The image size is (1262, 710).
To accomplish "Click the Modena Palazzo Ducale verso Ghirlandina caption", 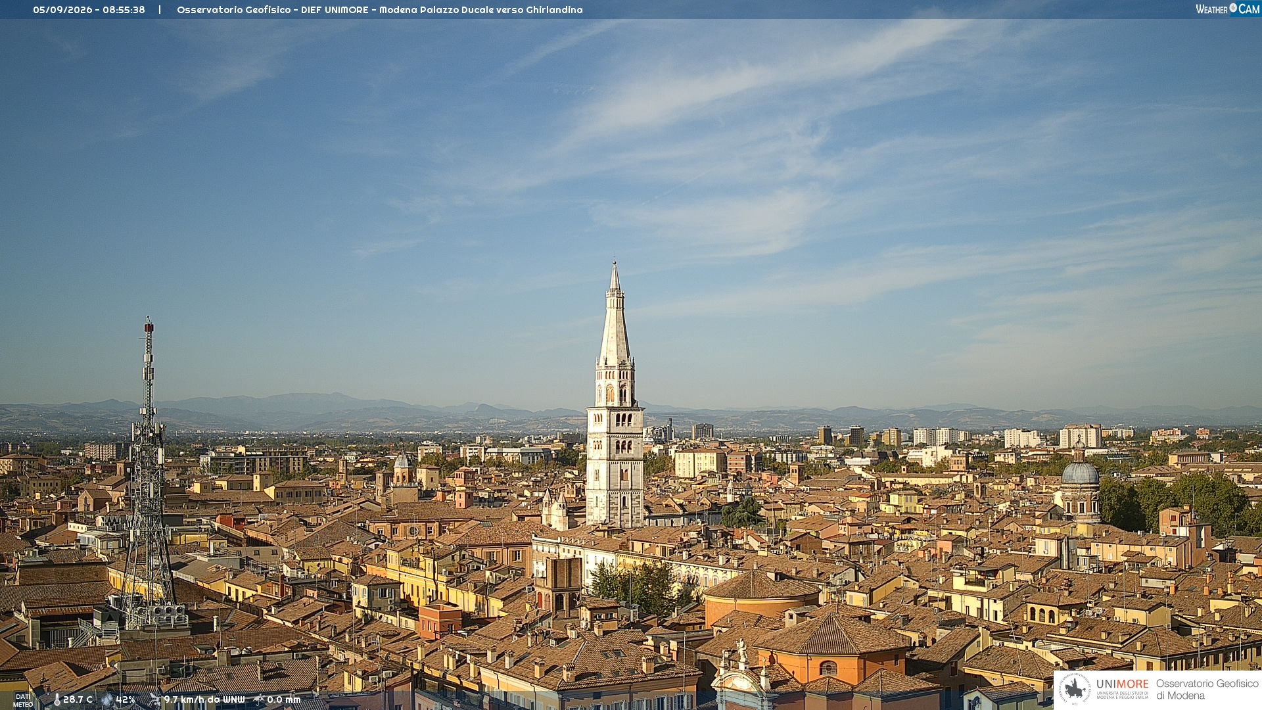I will 480,10.
